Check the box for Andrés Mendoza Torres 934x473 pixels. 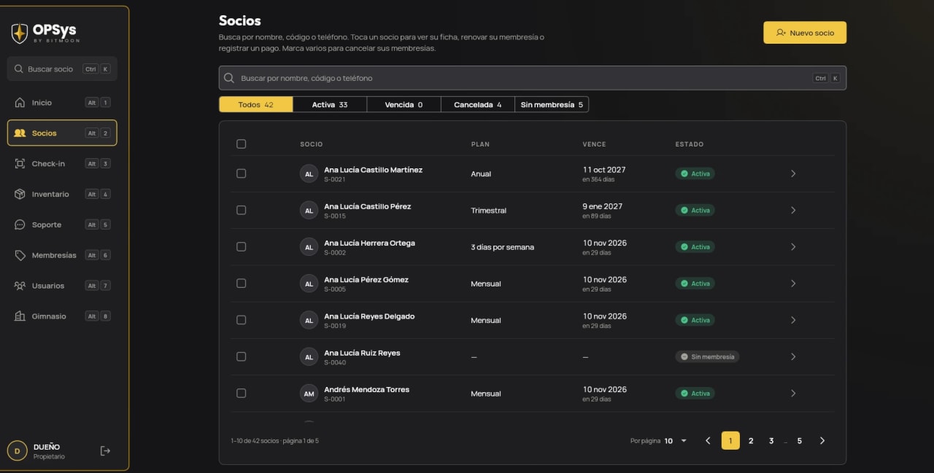coord(242,393)
